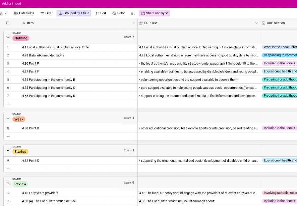This screenshot has width=297, height=206.
Task: Click Add or import in the top bar
Action: 12,3
